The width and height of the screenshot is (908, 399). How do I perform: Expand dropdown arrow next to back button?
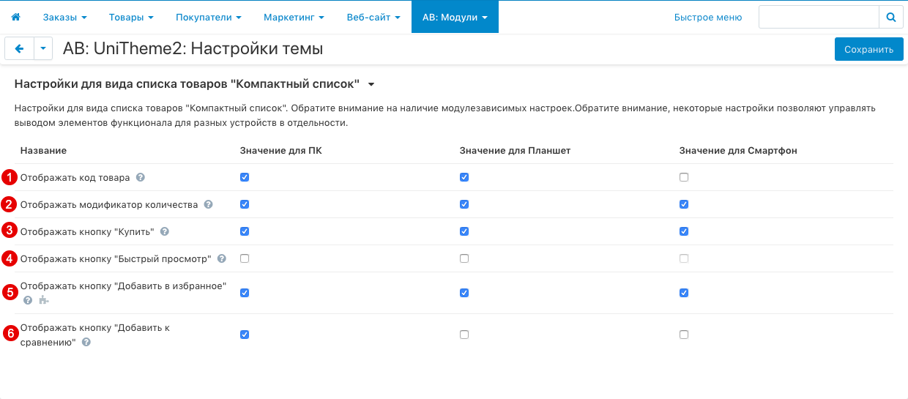pyautogui.click(x=44, y=49)
